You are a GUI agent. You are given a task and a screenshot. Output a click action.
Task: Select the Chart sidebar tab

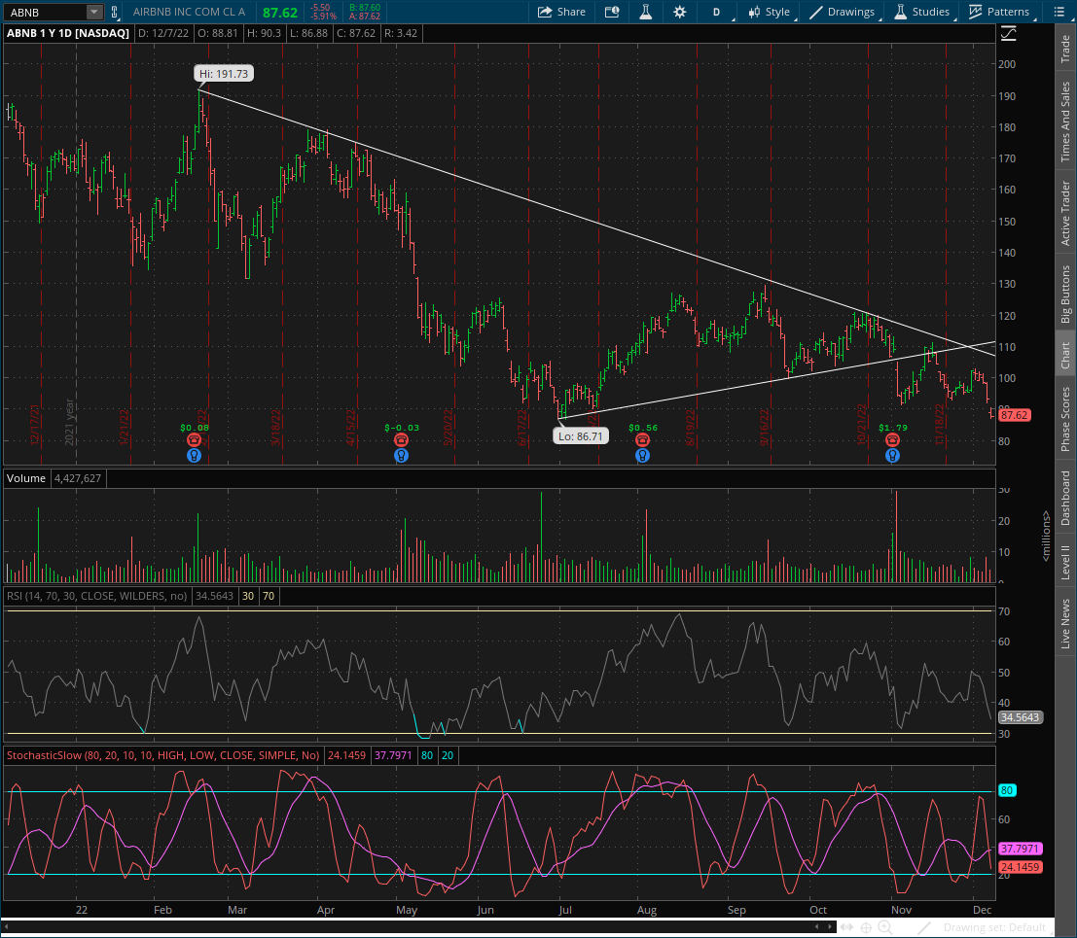[x=1066, y=356]
